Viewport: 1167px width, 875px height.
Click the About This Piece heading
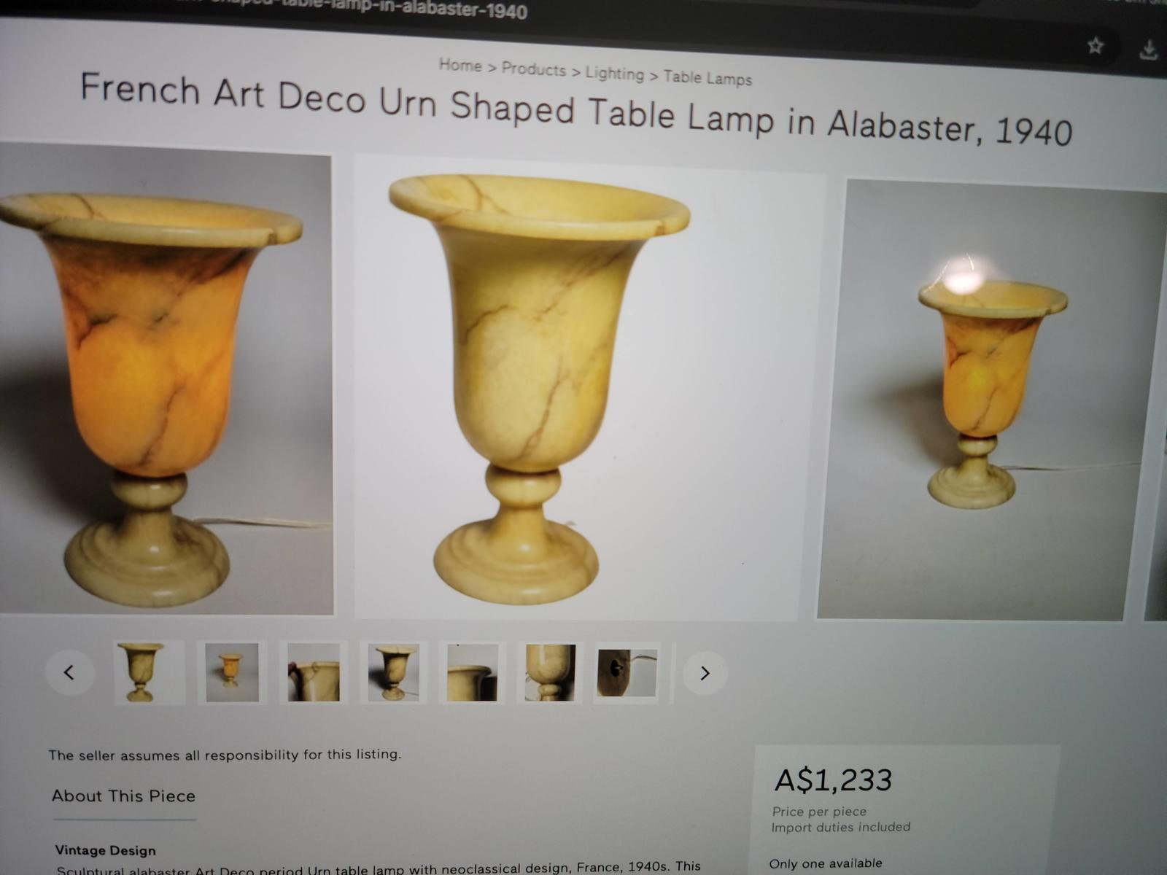(123, 796)
